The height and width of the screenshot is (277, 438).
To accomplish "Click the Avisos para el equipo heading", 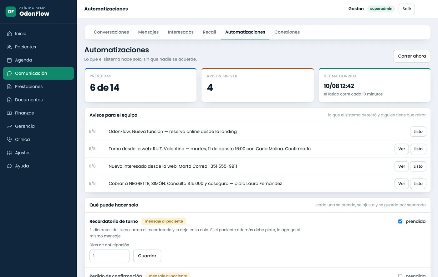I will [x=113, y=115].
